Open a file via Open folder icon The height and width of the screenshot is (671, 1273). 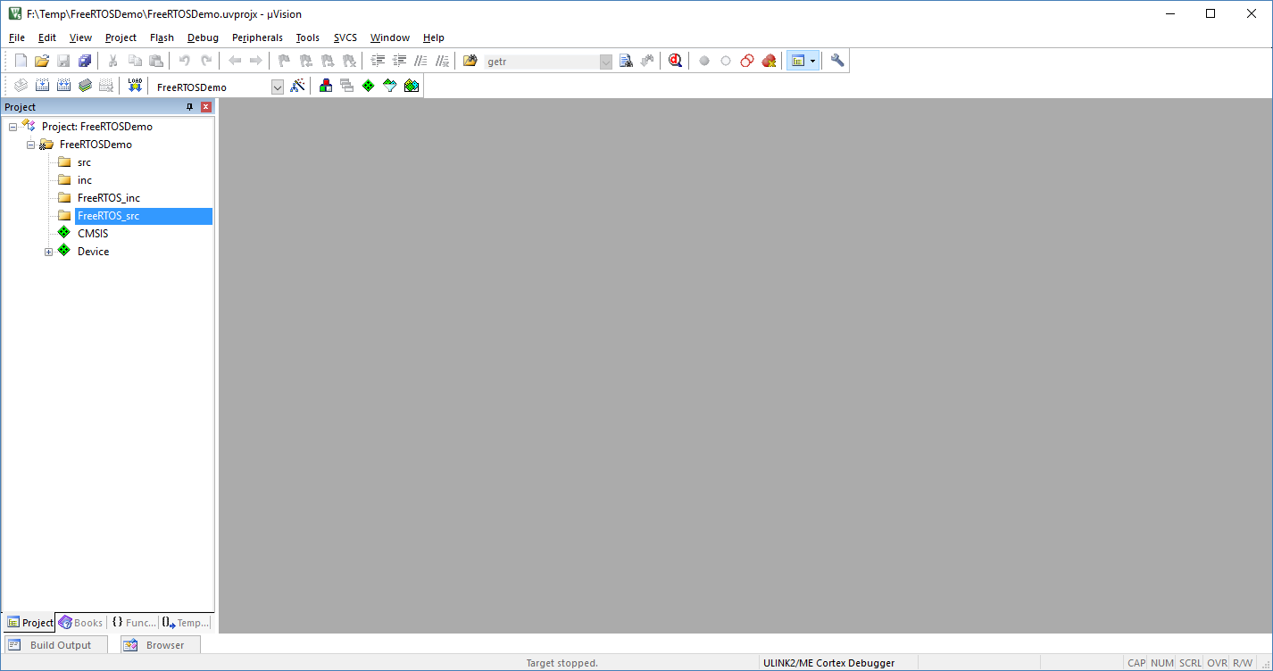click(x=42, y=61)
